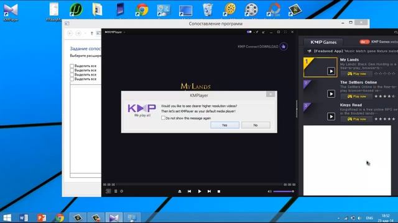The width and height of the screenshot is (398, 223).
Task: Tick the topmost 'Выделить все' checkbox
Action: [72, 66]
